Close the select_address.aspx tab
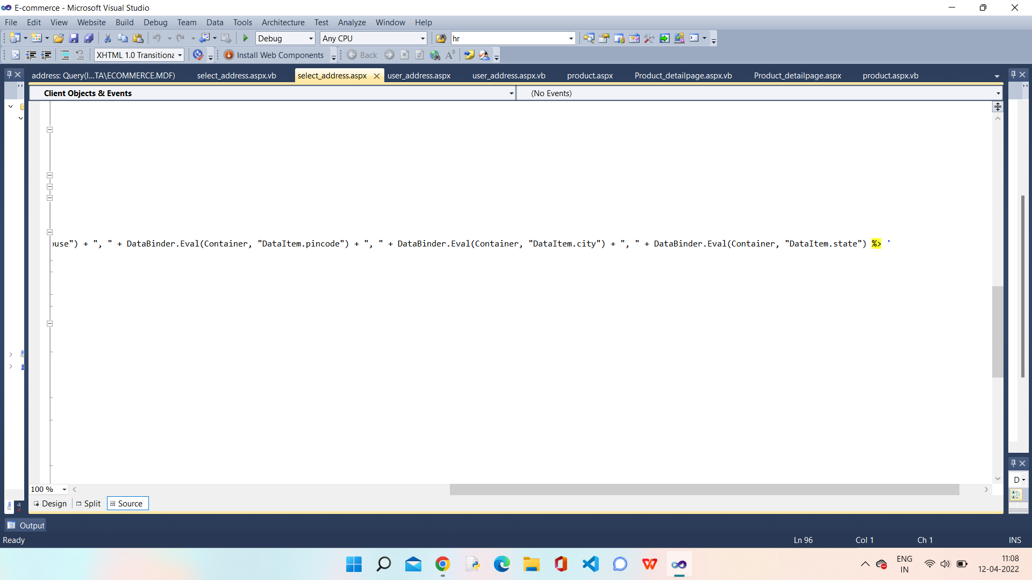 tap(377, 76)
